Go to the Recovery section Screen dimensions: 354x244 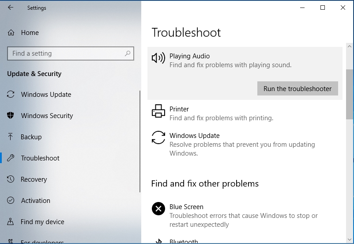pos(34,179)
